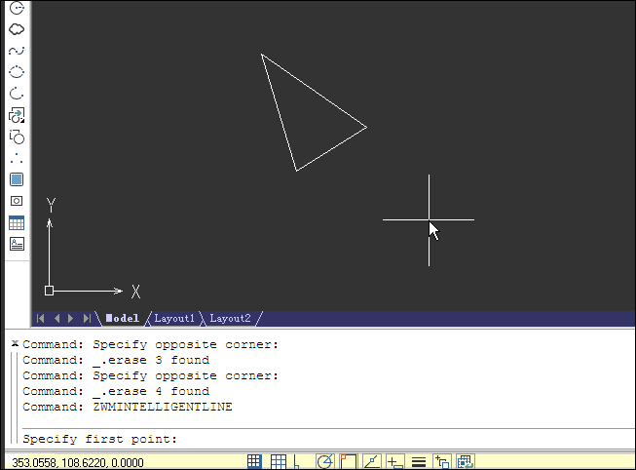The height and width of the screenshot is (470, 636).
Task: Select the Circle tool in the draw toolbar
Action: click(x=17, y=7)
